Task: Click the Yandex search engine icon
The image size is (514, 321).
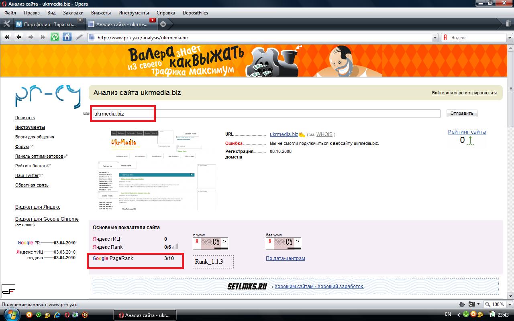Action: pyautogui.click(x=445, y=38)
